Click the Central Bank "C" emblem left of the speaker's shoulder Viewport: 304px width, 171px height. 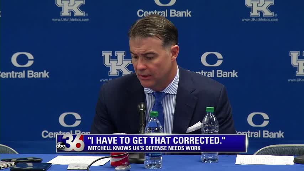[x=70, y=119]
